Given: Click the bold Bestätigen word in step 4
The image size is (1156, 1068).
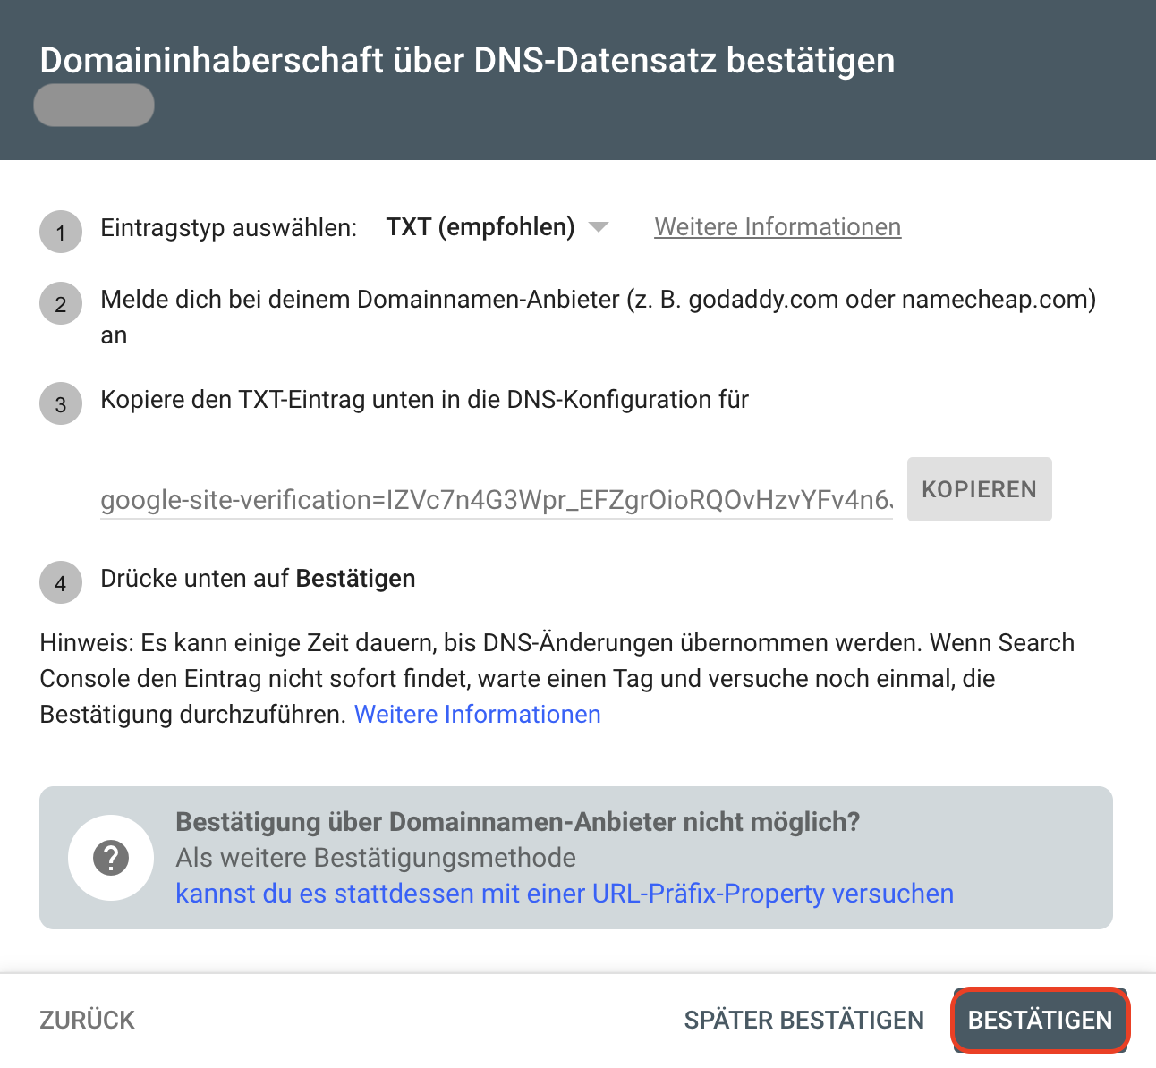Looking at the screenshot, I should point(355,579).
